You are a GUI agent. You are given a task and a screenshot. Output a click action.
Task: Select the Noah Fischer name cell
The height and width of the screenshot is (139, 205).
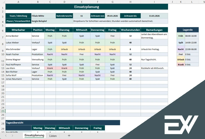click(x=18, y=54)
